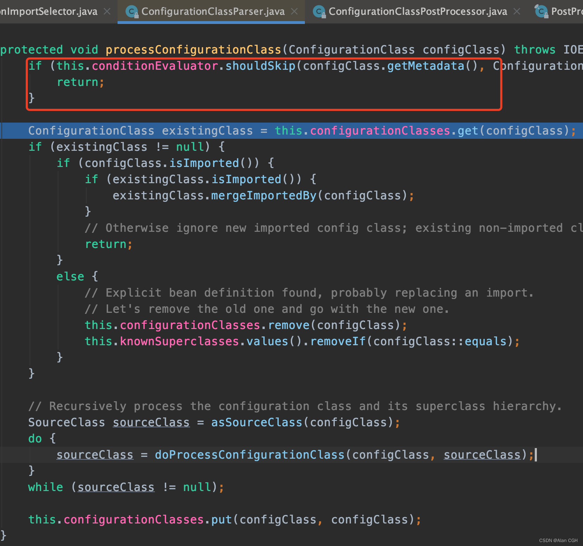583x546 pixels.
Task: Click the while (sourceClass != null) line
Action: [126, 487]
